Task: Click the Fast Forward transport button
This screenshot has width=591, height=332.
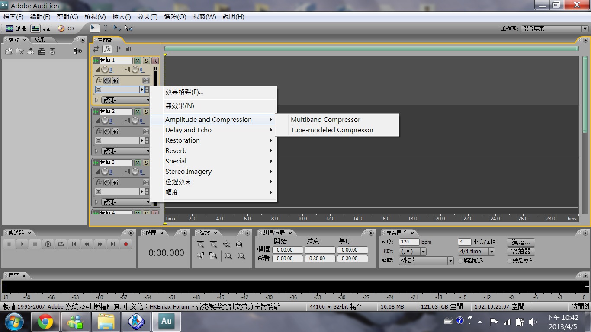Action: click(x=100, y=244)
